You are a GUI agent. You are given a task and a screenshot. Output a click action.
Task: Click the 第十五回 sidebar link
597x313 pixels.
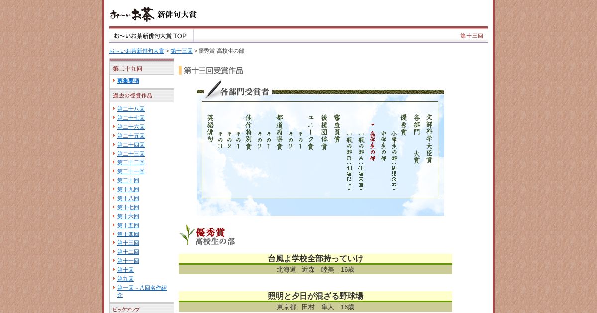click(128, 225)
